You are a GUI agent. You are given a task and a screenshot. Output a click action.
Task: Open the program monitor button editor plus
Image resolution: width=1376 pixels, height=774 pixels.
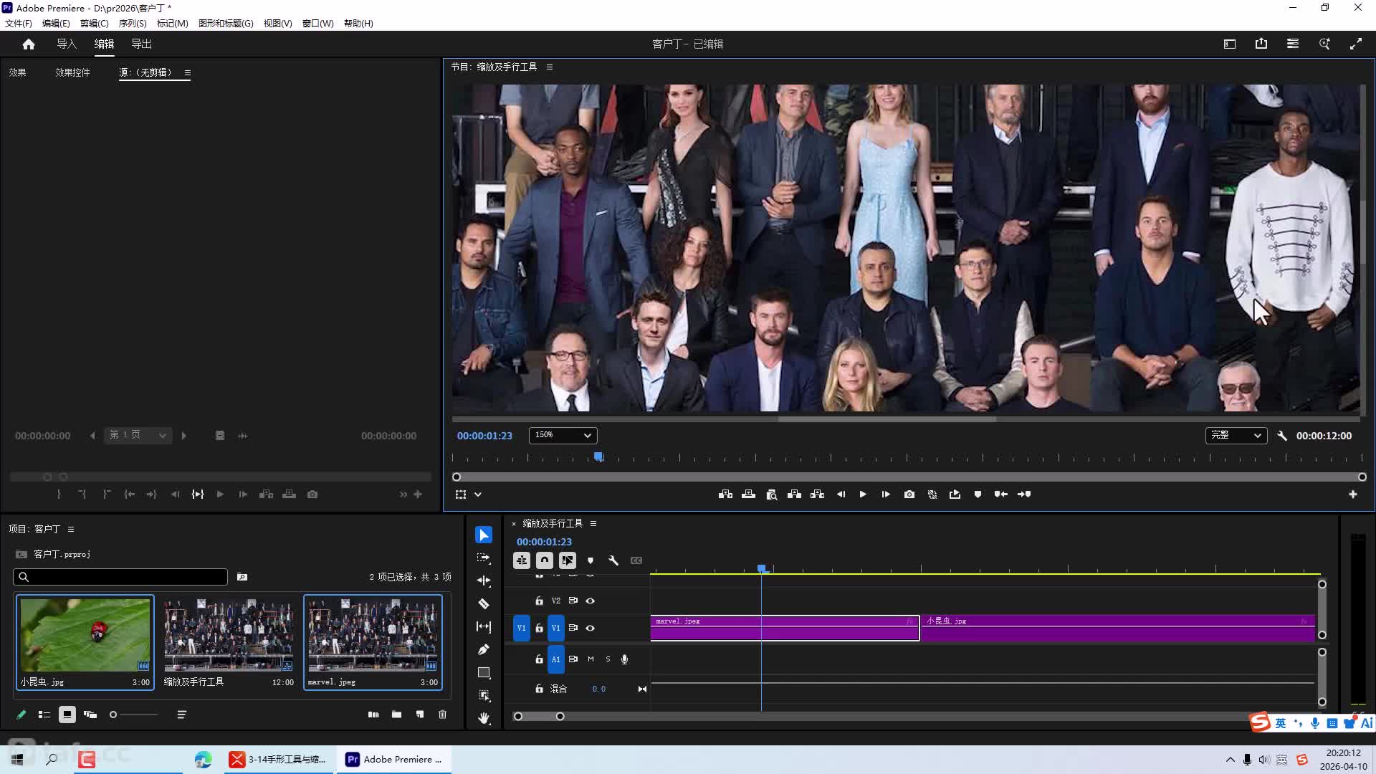point(1353,494)
